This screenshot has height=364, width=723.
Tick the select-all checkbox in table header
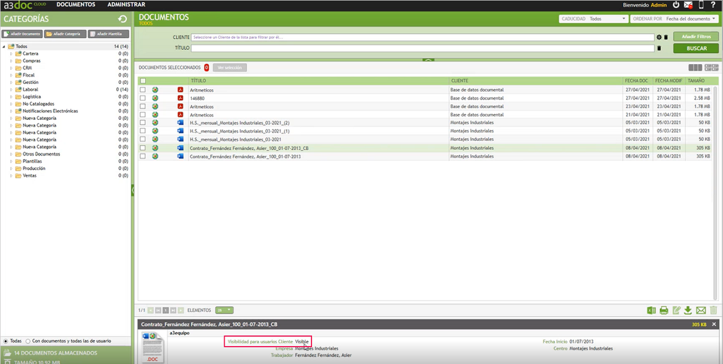click(x=143, y=81)
